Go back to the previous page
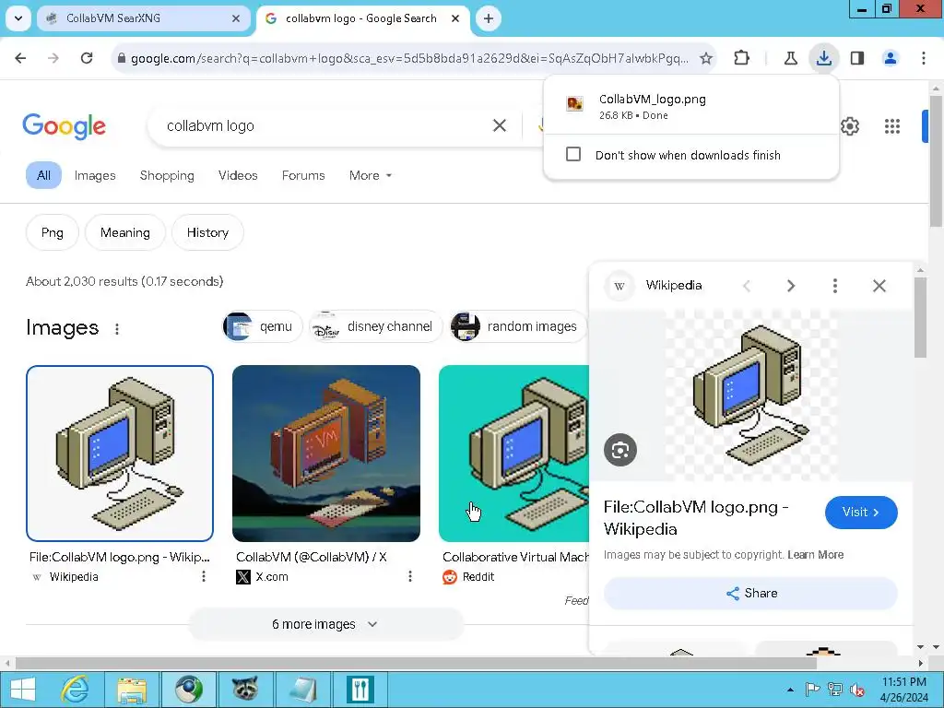Image resolution: width=944 pixels, height=708 pixels. 20,58
